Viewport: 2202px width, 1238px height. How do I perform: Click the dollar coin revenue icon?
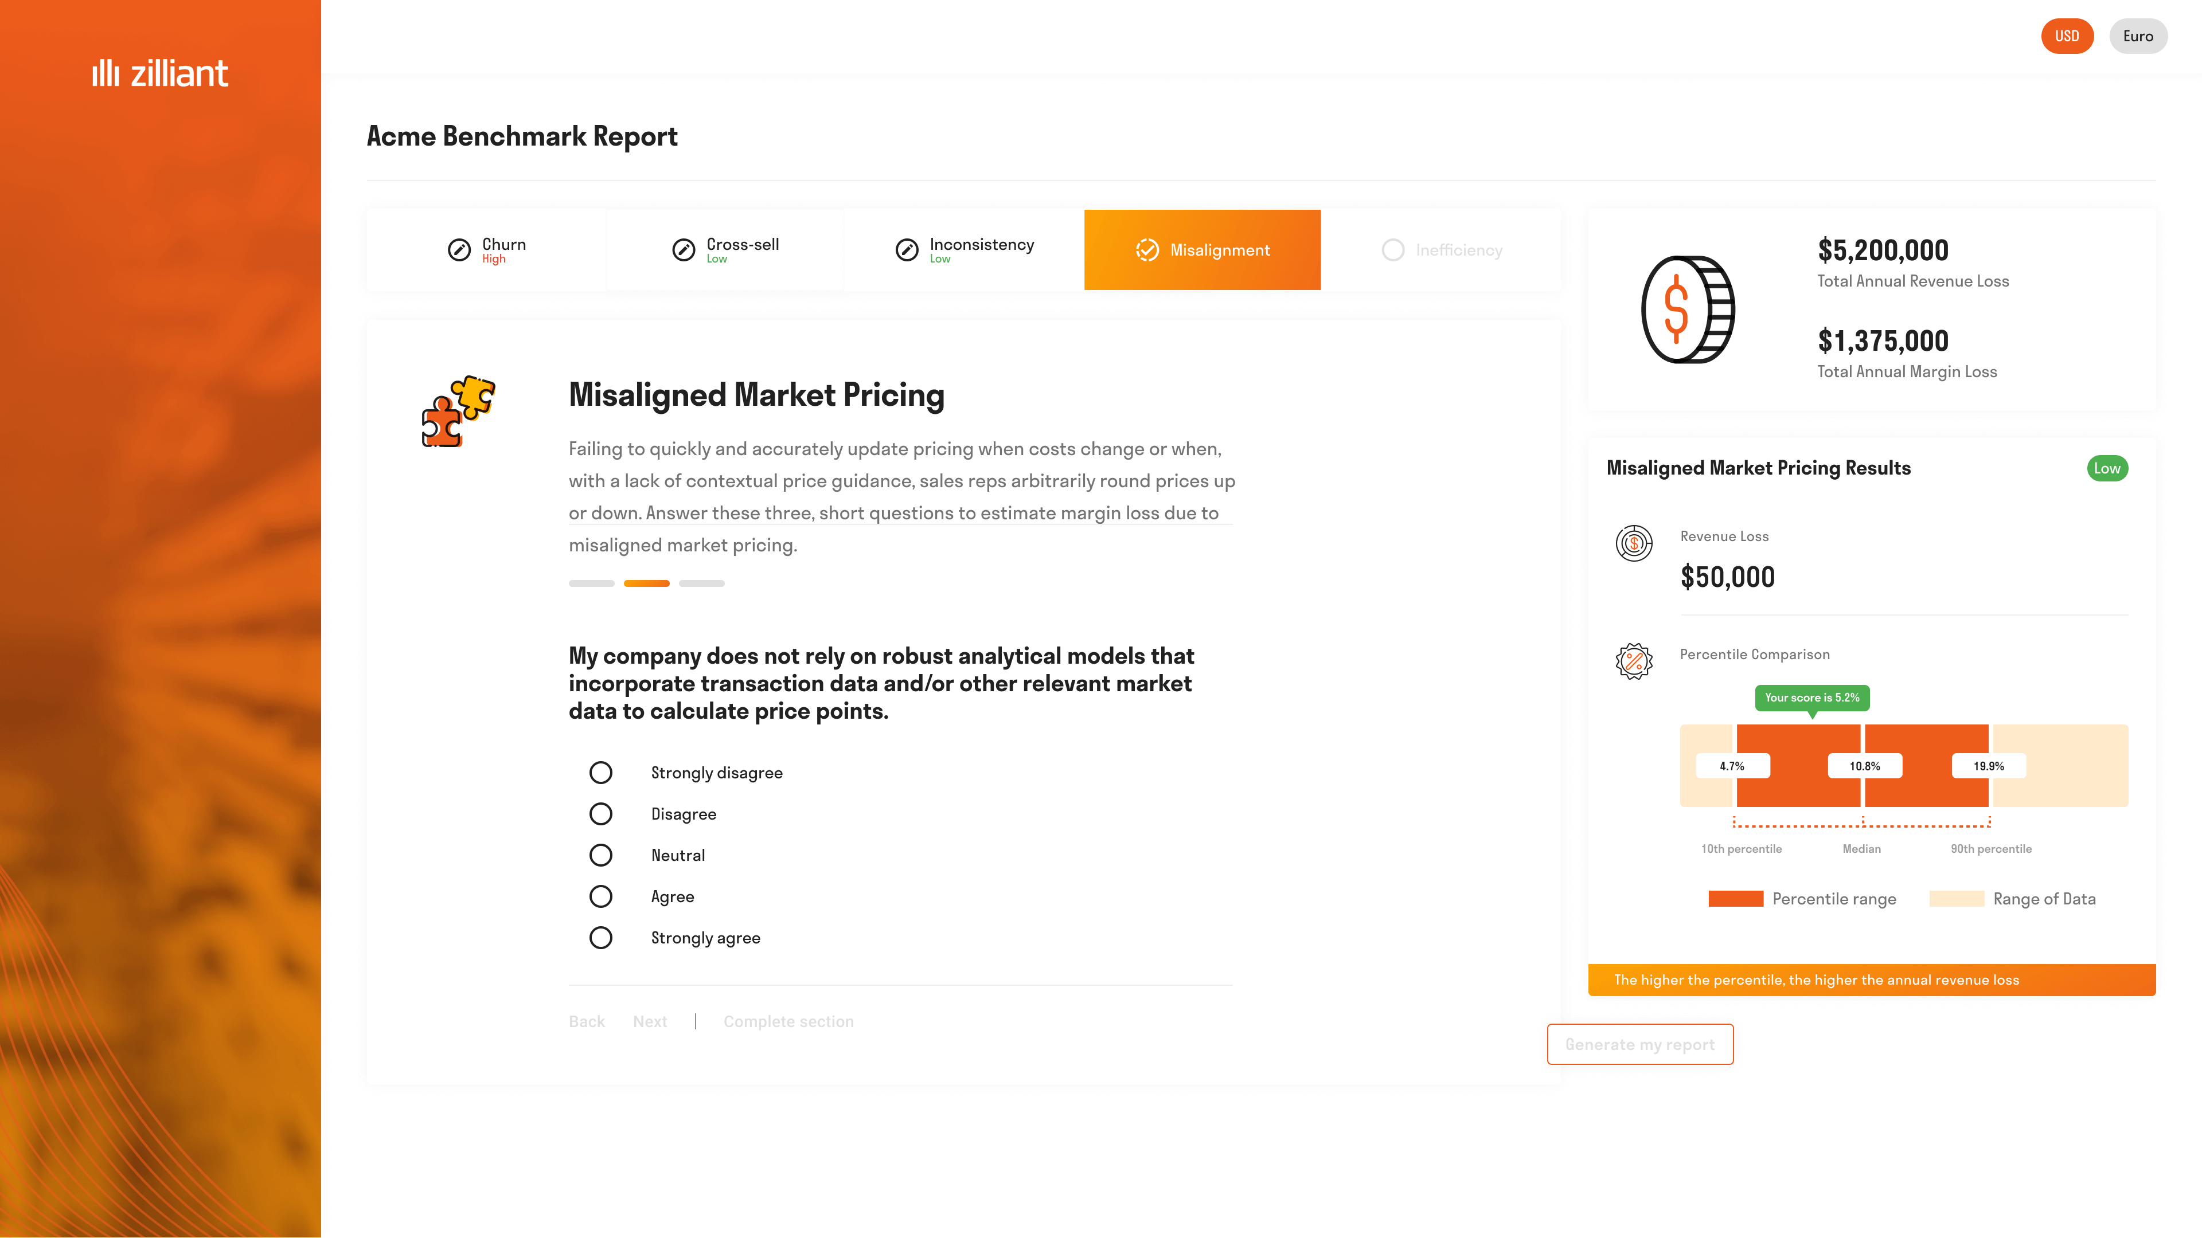pos(1688,309)
